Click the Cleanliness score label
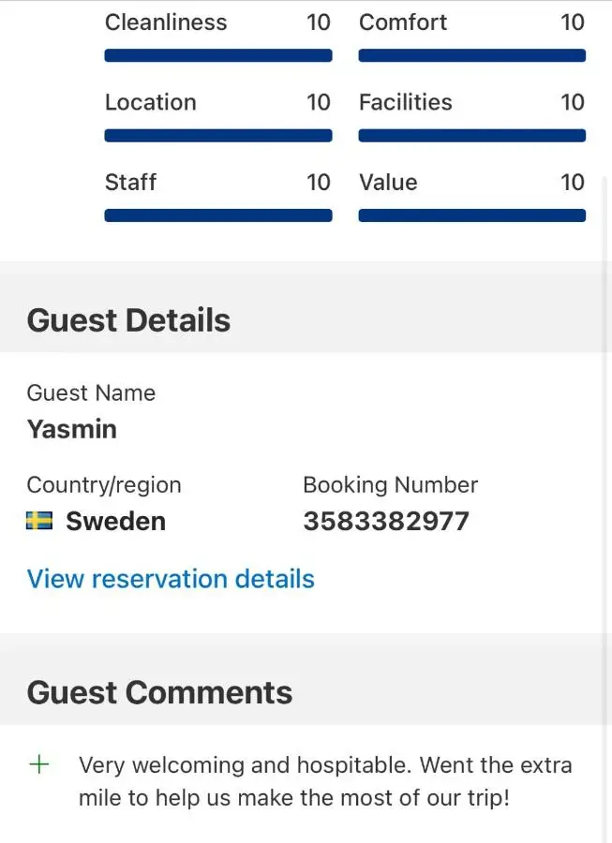Image resolution: width=612 pixels, height=843 pixels. (x=166, y=22)
